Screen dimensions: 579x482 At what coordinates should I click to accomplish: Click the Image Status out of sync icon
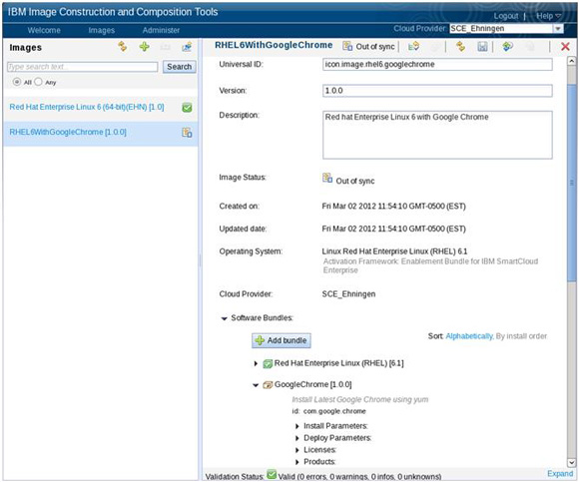click(x=327, y=178)
